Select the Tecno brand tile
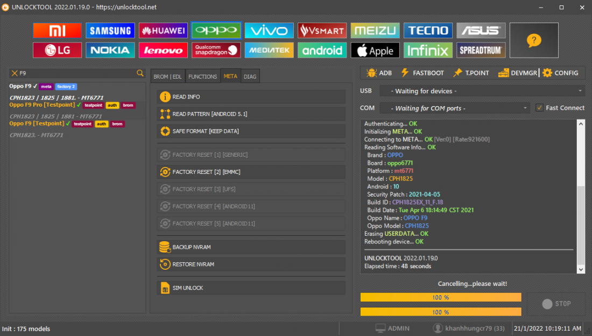592x336 pixels. point(428,31)
